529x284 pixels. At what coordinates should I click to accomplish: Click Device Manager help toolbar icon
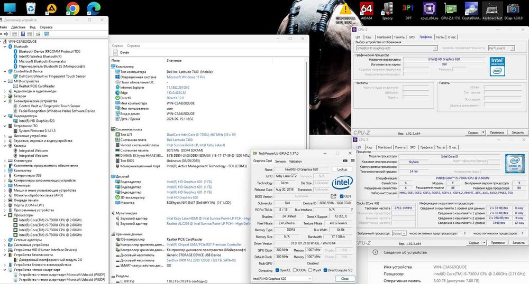23,34
